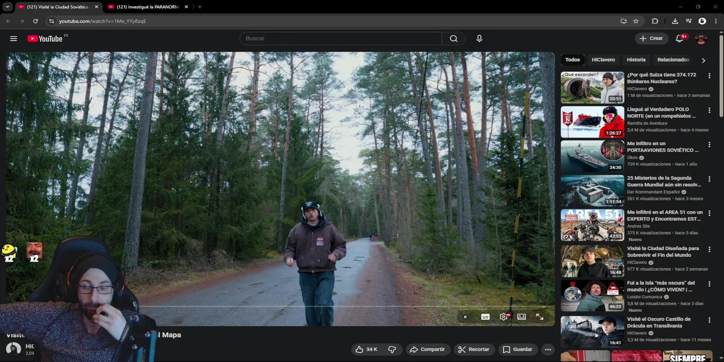Open Chrome three-dot menu

(x=716, y=21)
